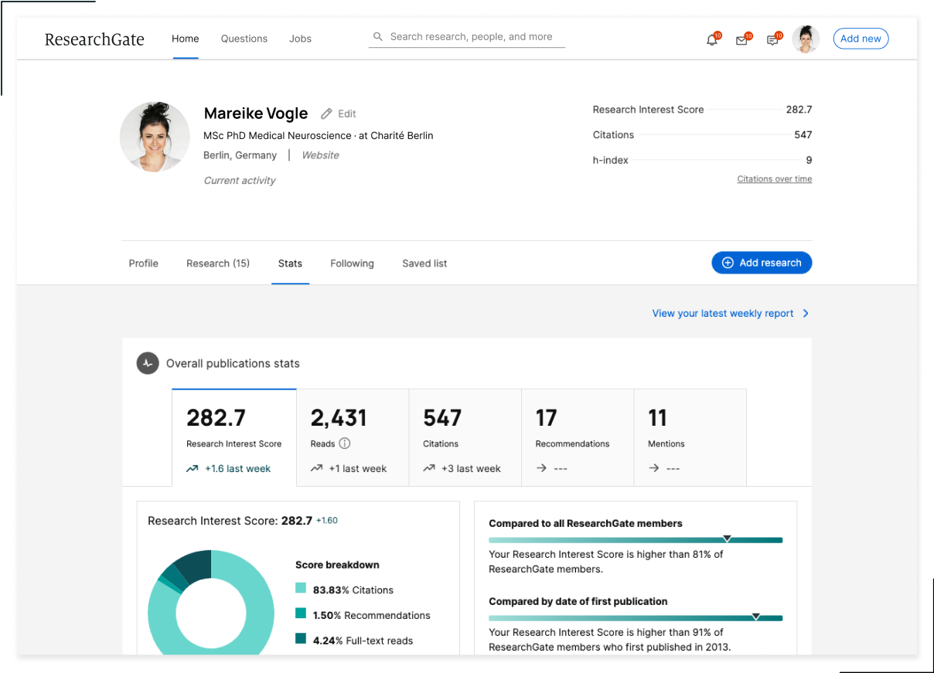The height and width of the screenshot is (673, 934).
Task: Click the Add research button
Action: click(762, 263)
